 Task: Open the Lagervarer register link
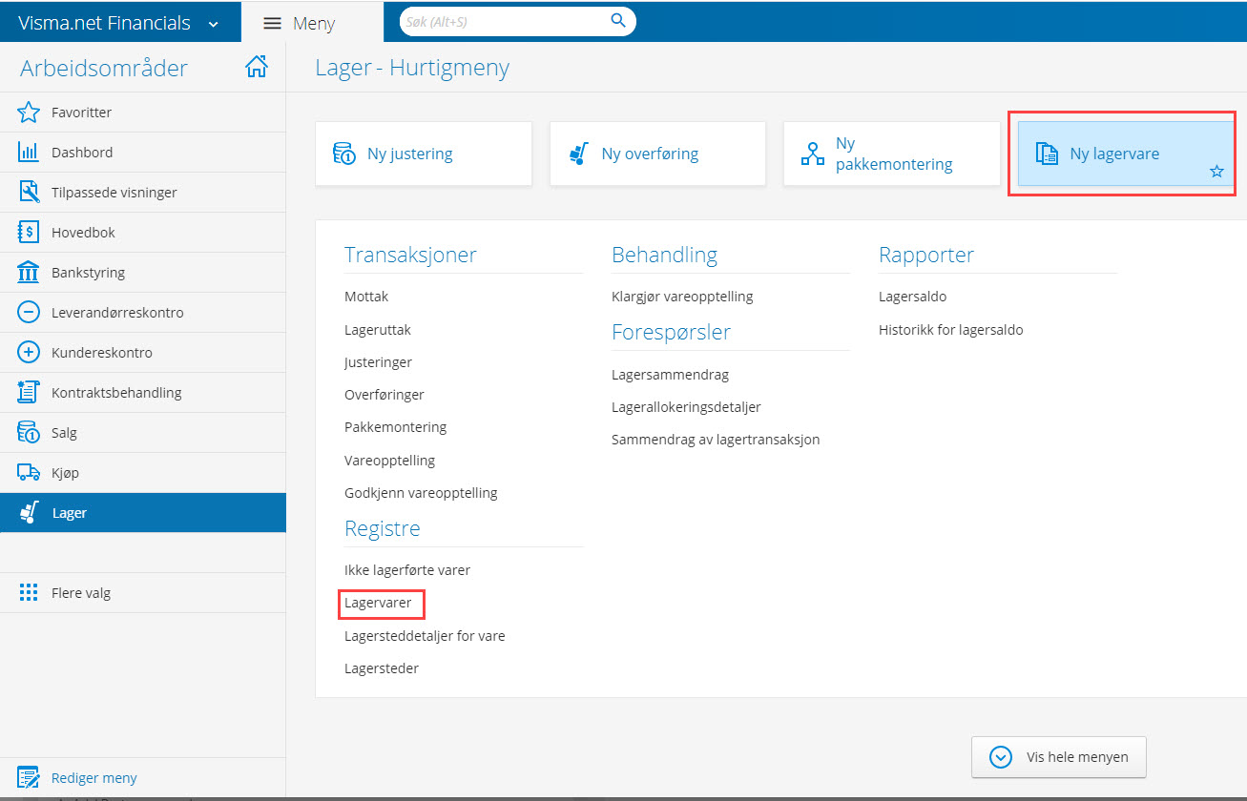click(x=378, y=603)
